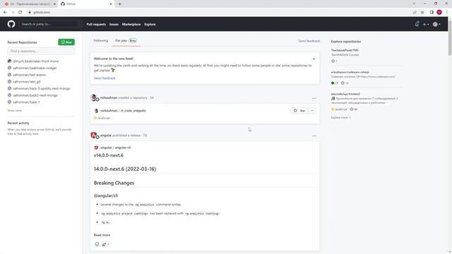Click the github.com address bar

click(219, 13)
